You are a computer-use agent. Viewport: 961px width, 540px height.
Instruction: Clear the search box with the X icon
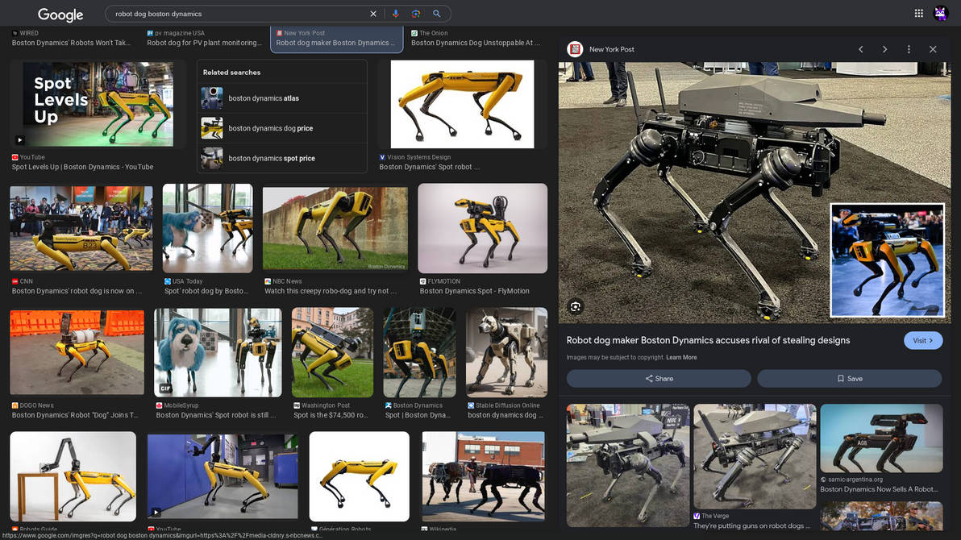[373, 14]
